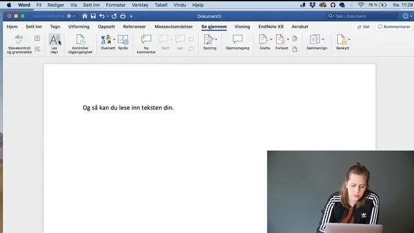Open the Verktøy menu

tap(140, 5)
